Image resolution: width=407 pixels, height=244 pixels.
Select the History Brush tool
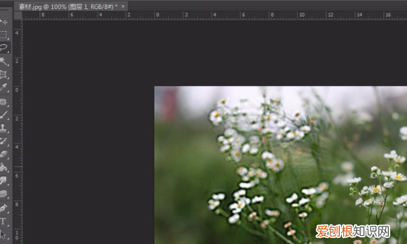pos(4,141)
